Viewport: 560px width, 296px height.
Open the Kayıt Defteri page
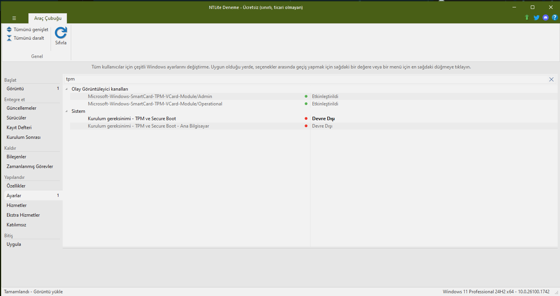pyautogui.click(x=32, y=128)
